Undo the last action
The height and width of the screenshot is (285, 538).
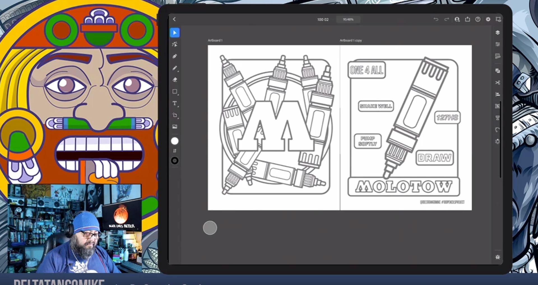[x=436, y=19]
